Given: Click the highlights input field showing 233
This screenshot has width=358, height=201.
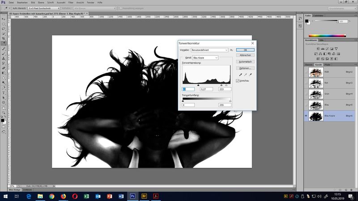Looking at the screenshot, I should pos(225,89).
